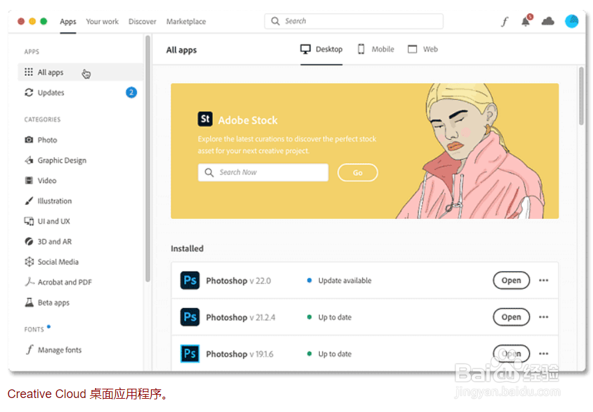This screenshot has width=593, height=412.
Task: Click the Adobe Stock banner title
Action: tap(248, 120)
